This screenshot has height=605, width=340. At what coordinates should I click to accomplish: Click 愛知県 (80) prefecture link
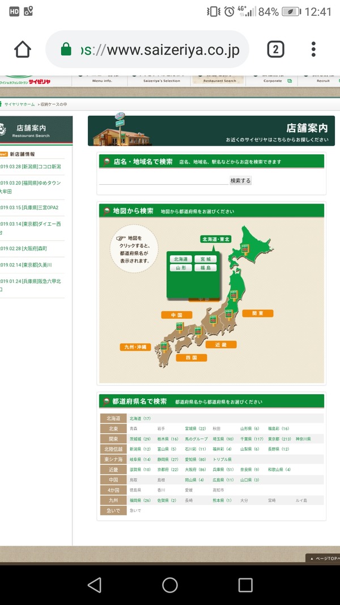coord(195,459)
